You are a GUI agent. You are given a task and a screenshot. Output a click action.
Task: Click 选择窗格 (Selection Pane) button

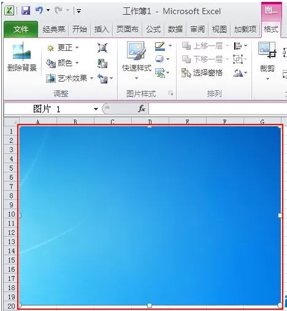(x=202, y=73)
